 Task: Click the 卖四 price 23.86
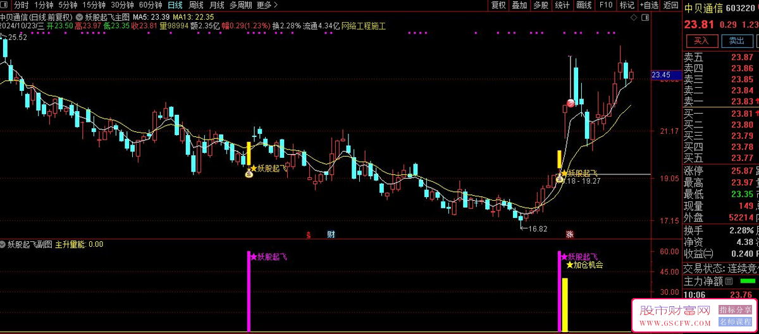tap(743, 68)
